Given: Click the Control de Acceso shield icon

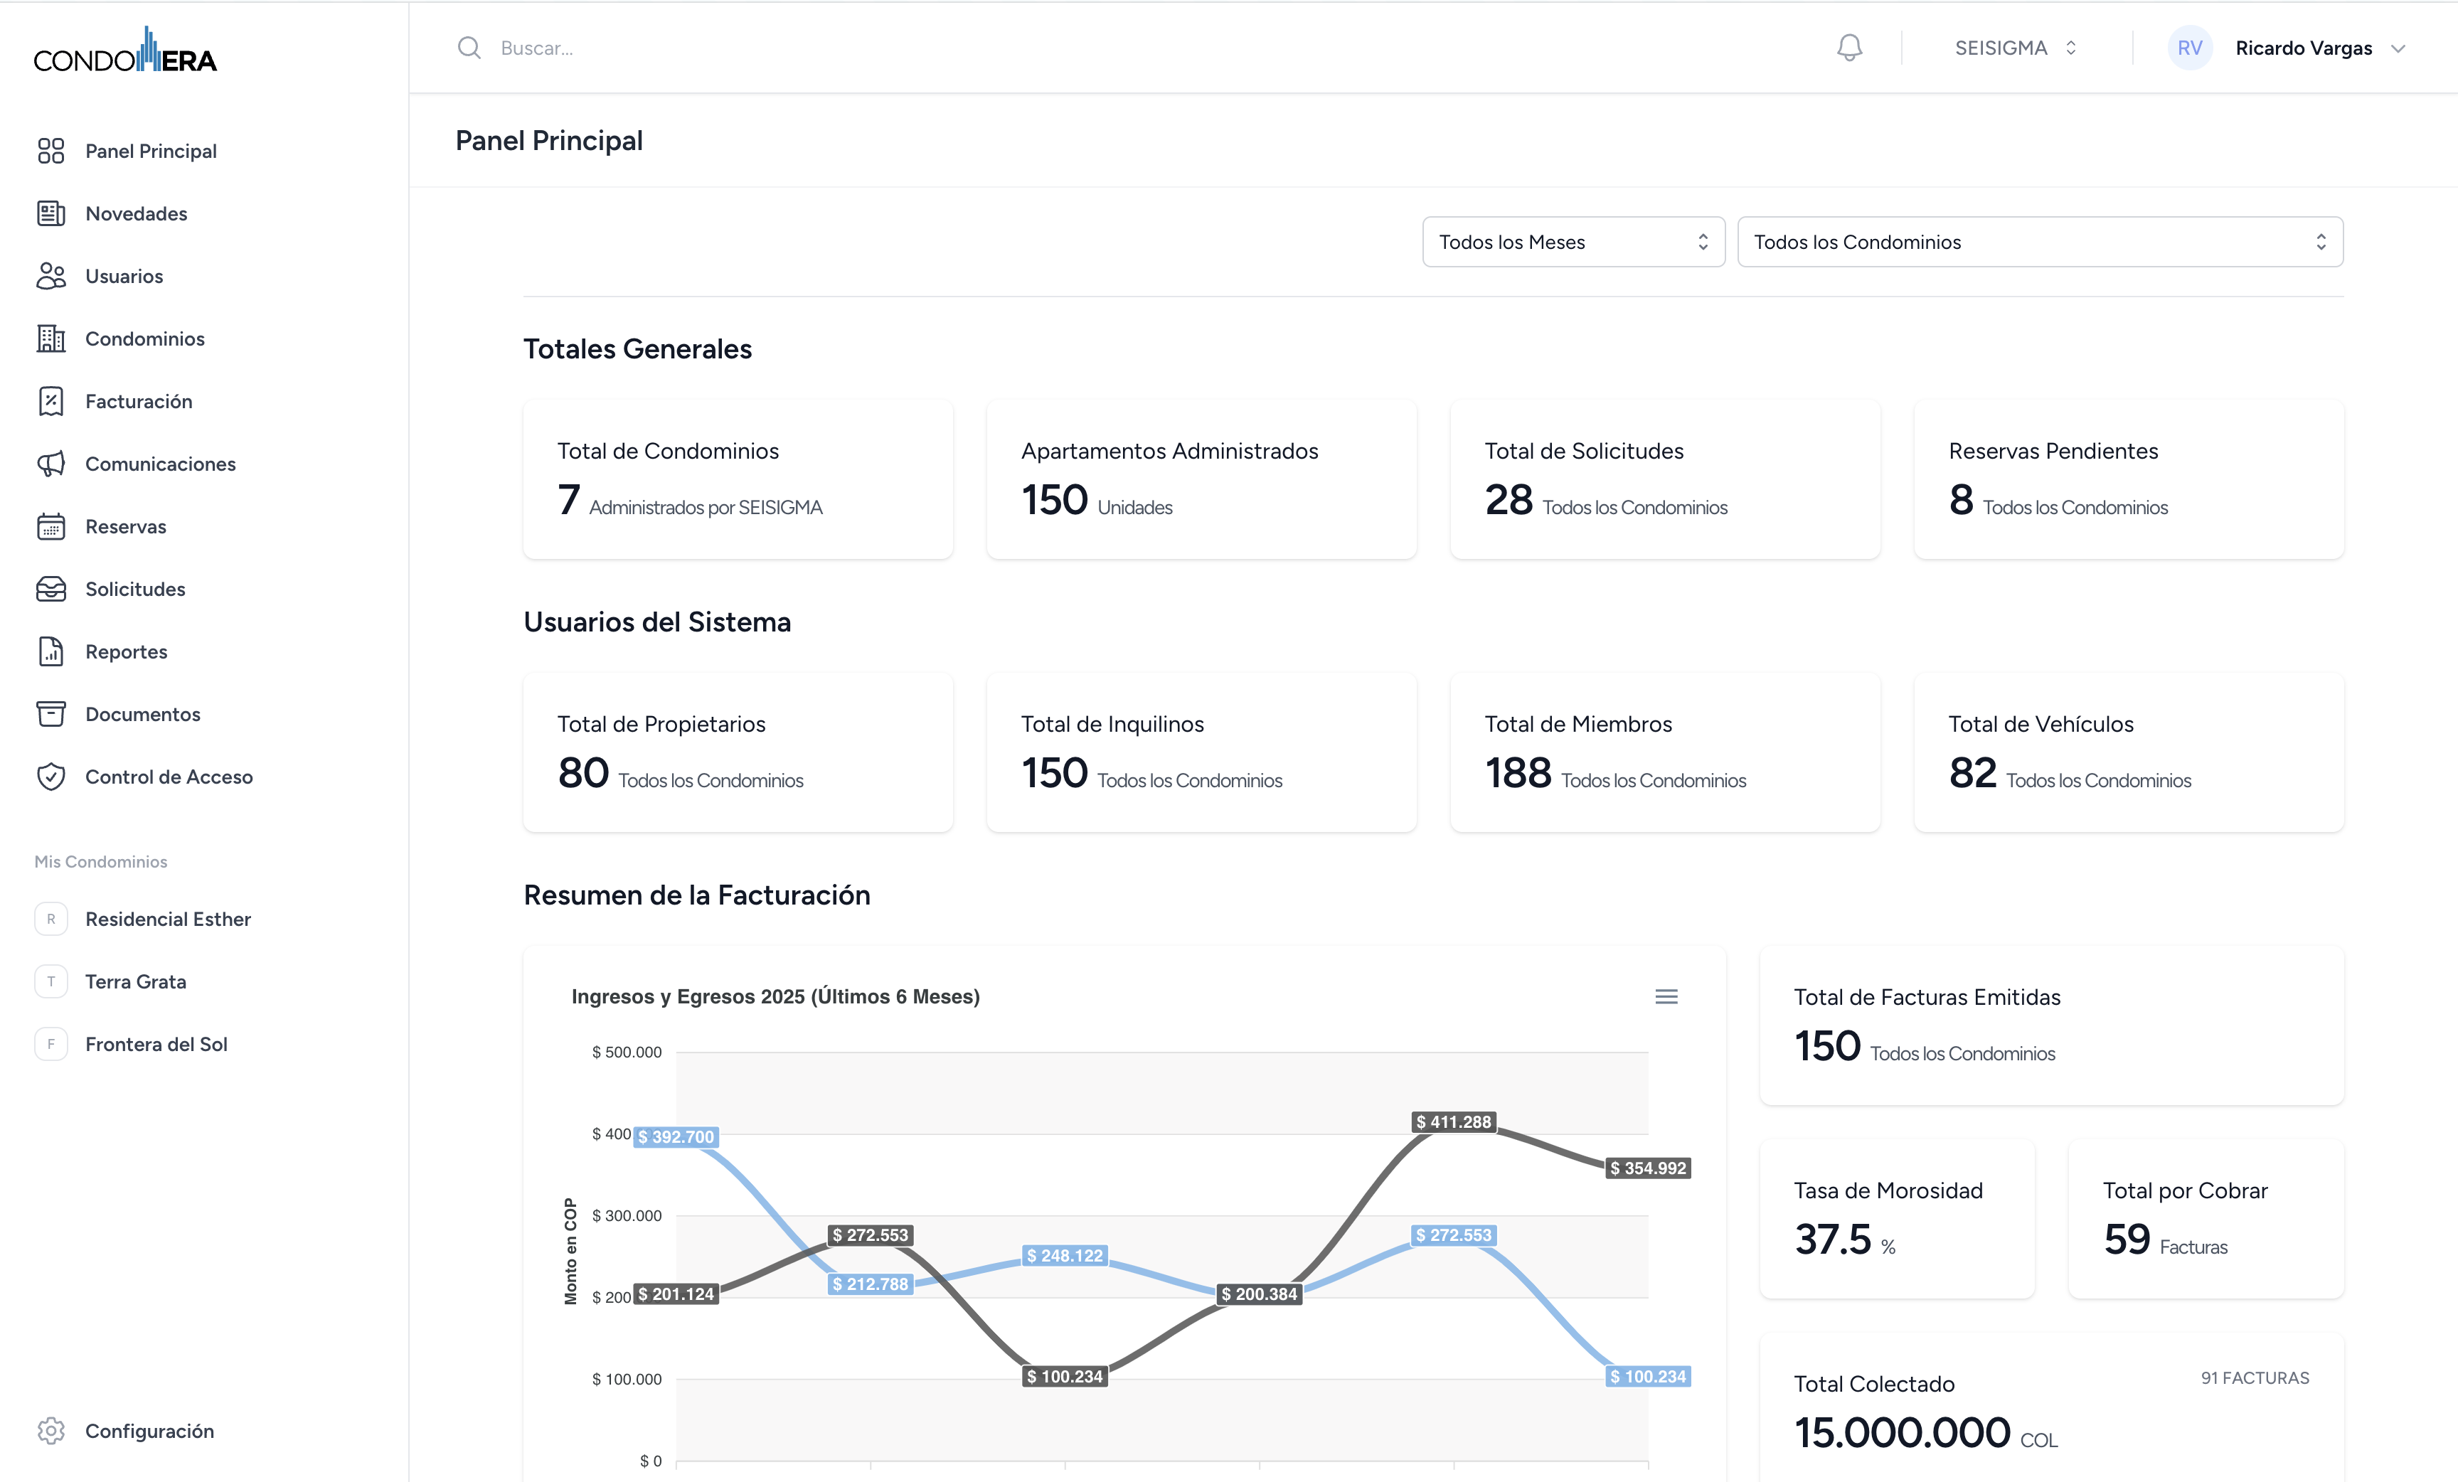Looking at the screenshot, I should tap(51, 777).
